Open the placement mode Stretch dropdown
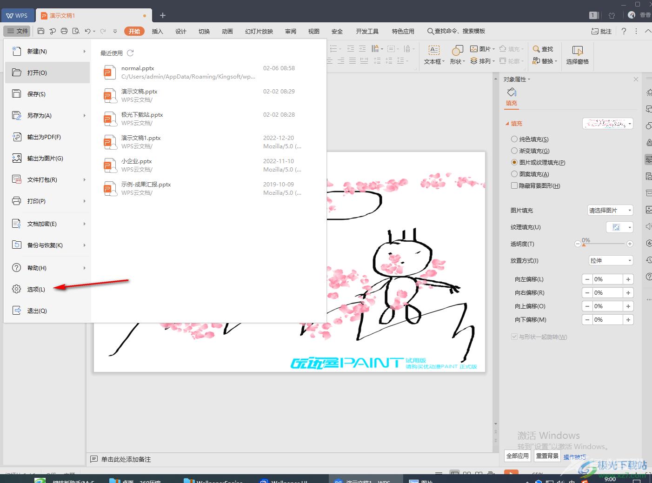This screenshot has width=652, height=483. (611, 261)
